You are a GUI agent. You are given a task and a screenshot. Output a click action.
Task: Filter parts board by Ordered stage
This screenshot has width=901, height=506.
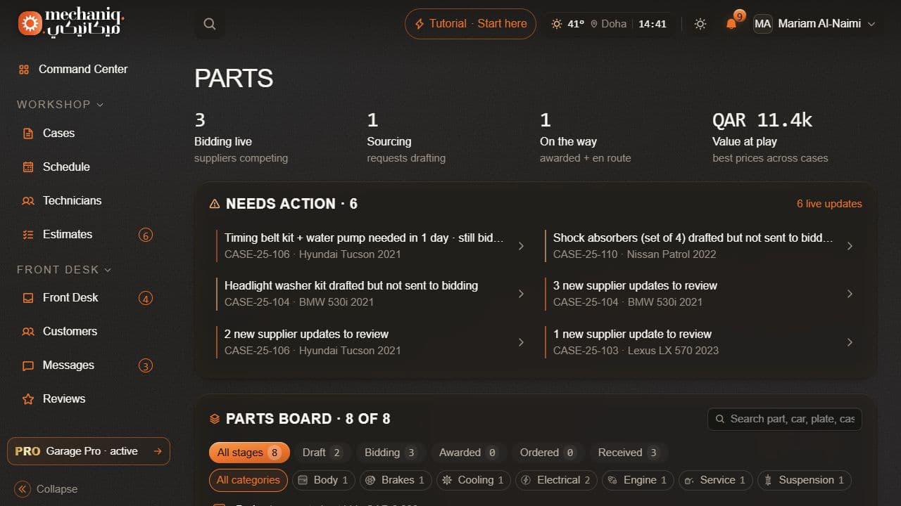pyautogui.click(x=548, y=453)
